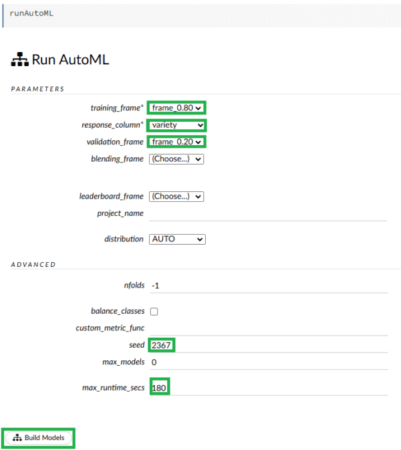The image size is (401, 450).
Task: Focus the custom_metric_func input field
Action: (267, 328)
